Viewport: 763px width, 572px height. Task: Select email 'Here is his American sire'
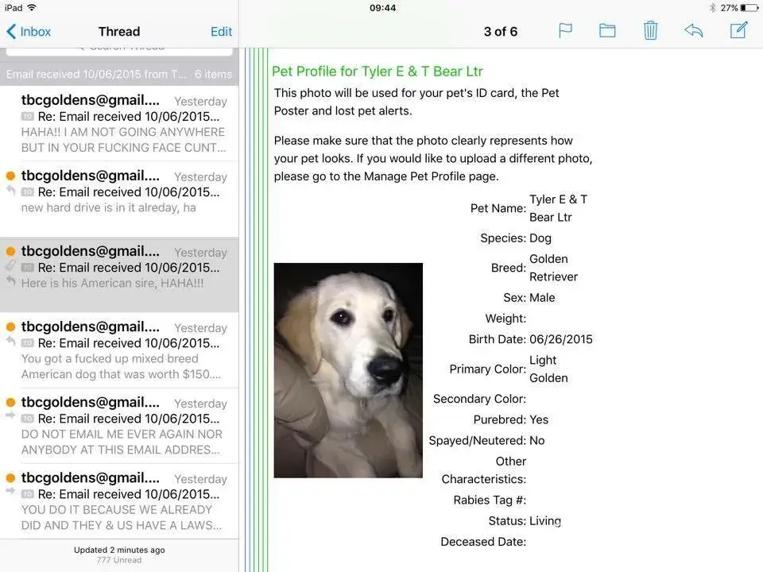pyautogui.click(x=119, y=274)
